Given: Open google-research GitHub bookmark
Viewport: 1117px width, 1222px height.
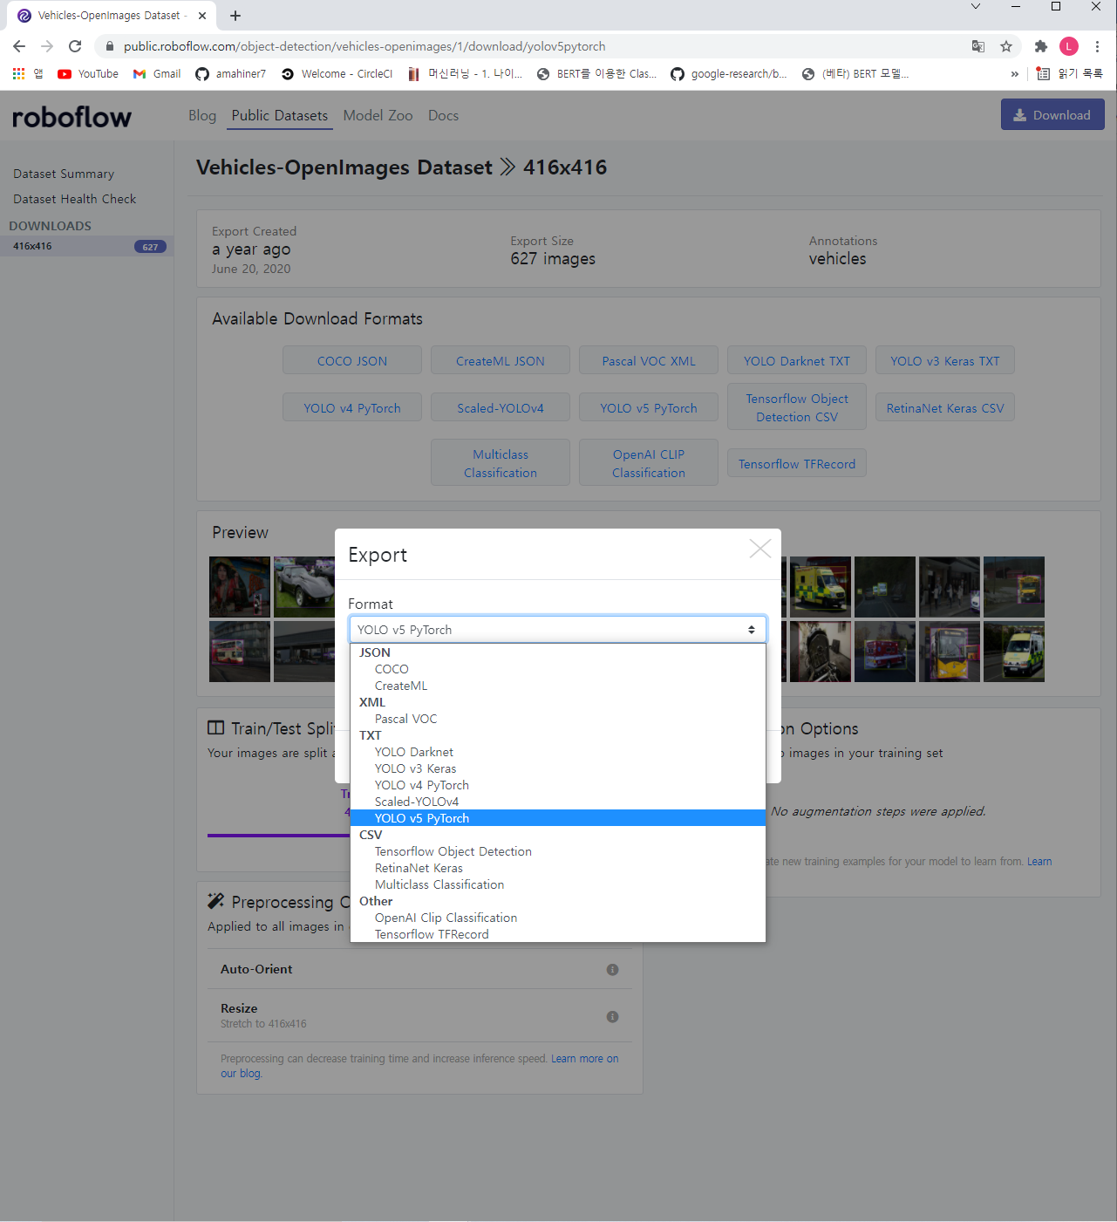Looking at the screenshot, I should 729,74.
